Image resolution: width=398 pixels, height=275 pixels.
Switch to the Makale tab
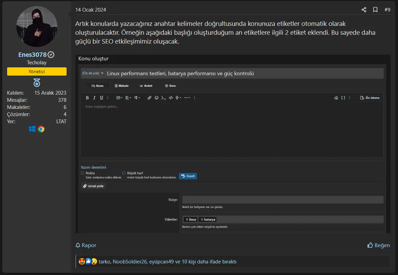122,86
